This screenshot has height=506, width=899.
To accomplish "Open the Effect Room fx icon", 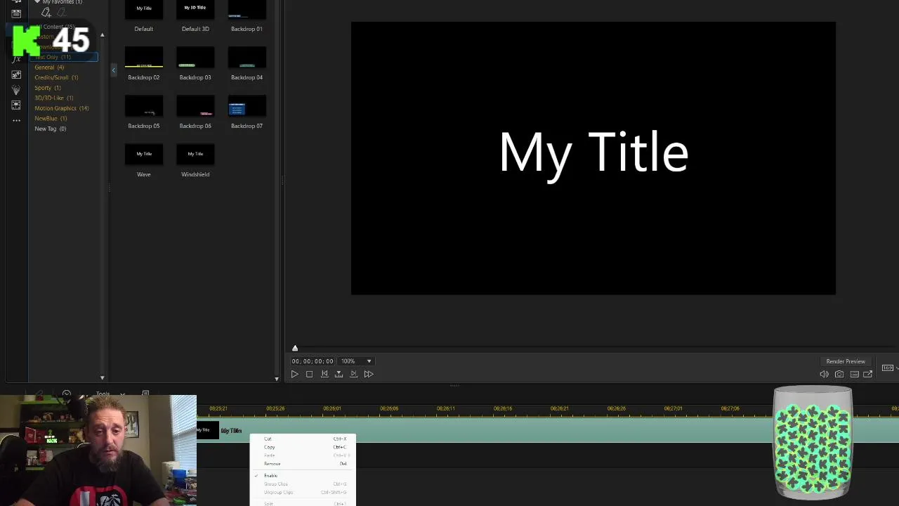I will (16, 59).
